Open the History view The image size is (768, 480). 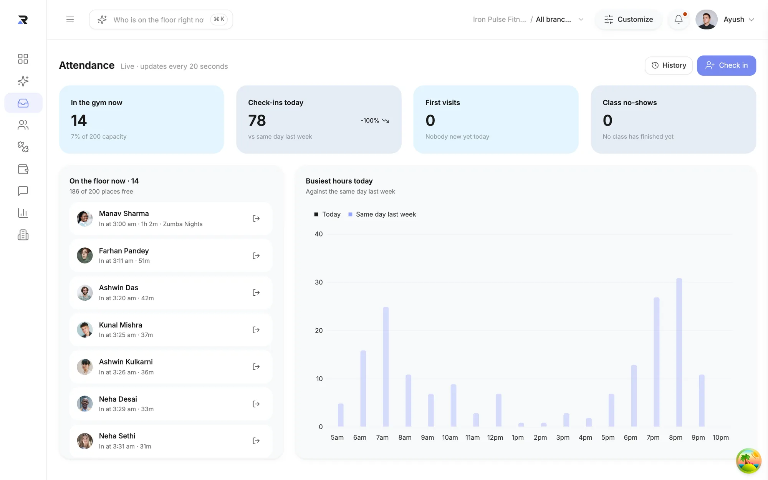[x=669, y=65]
